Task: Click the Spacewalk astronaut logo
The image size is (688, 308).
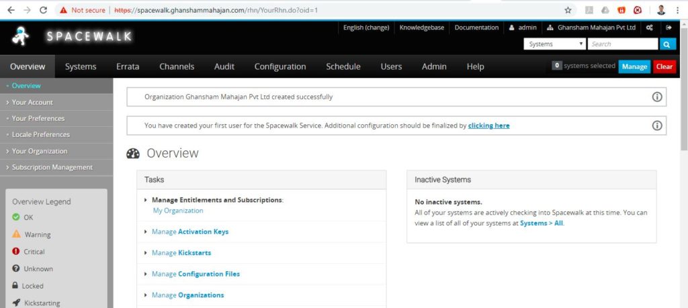Action: pos(20,36)
